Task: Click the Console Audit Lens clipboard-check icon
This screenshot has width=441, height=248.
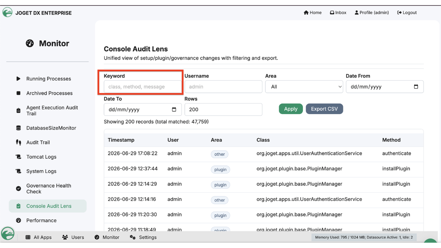Action: coord(18,206)
